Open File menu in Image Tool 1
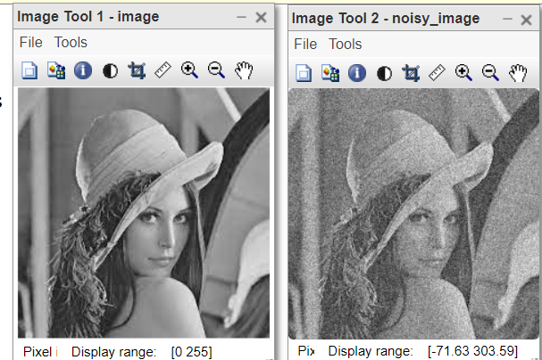The image size is (542, 360). click(30, 43)
